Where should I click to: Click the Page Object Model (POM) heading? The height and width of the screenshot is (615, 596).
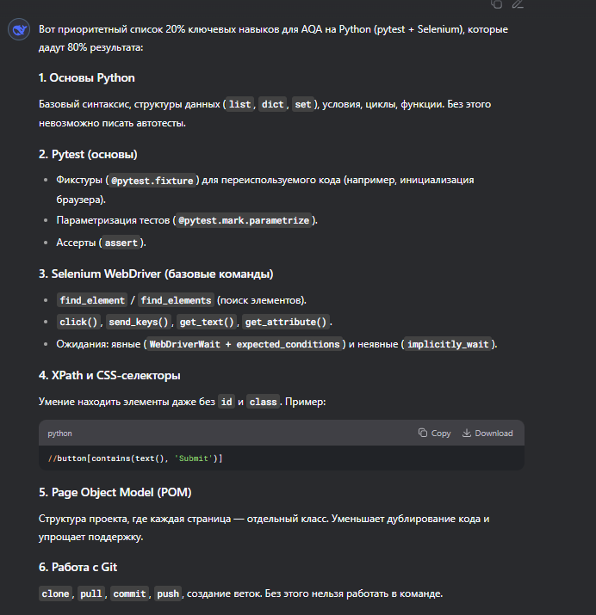click(x=115, y=493)
